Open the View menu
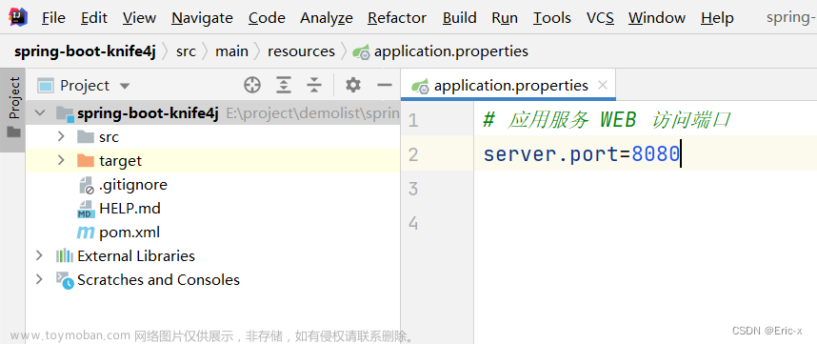Screen dimensions: 817x344 139,18
